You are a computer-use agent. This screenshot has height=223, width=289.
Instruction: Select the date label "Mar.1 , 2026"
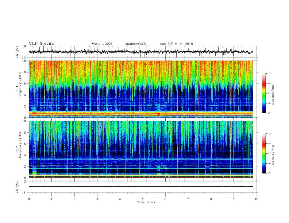(102, 44)
